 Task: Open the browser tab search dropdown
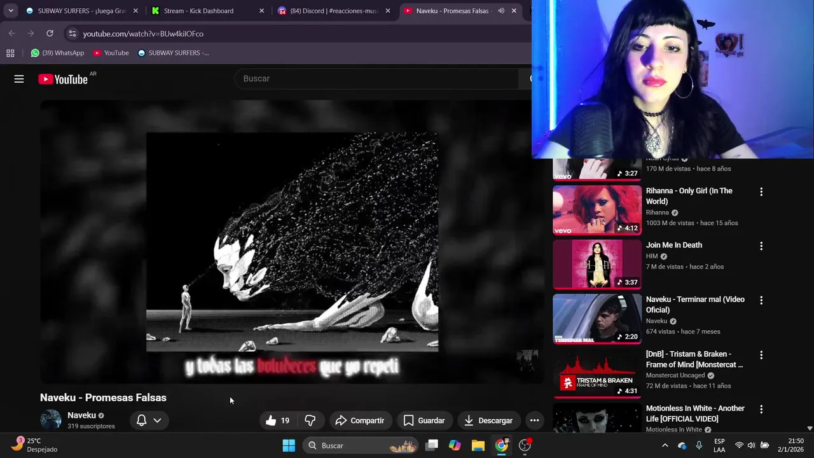point(11,11)
